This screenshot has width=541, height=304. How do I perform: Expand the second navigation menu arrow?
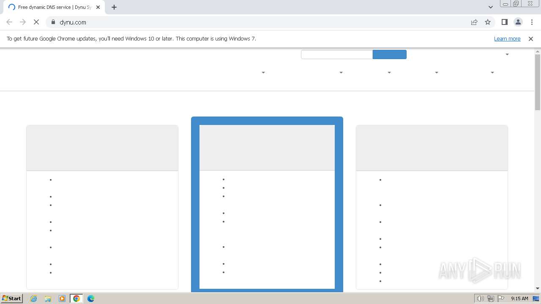click(x=341, y=73)
